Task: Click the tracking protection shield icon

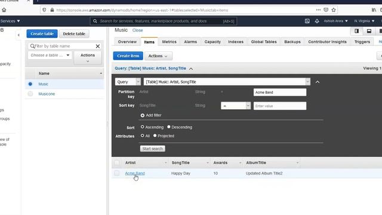Action: pos(44,10)
